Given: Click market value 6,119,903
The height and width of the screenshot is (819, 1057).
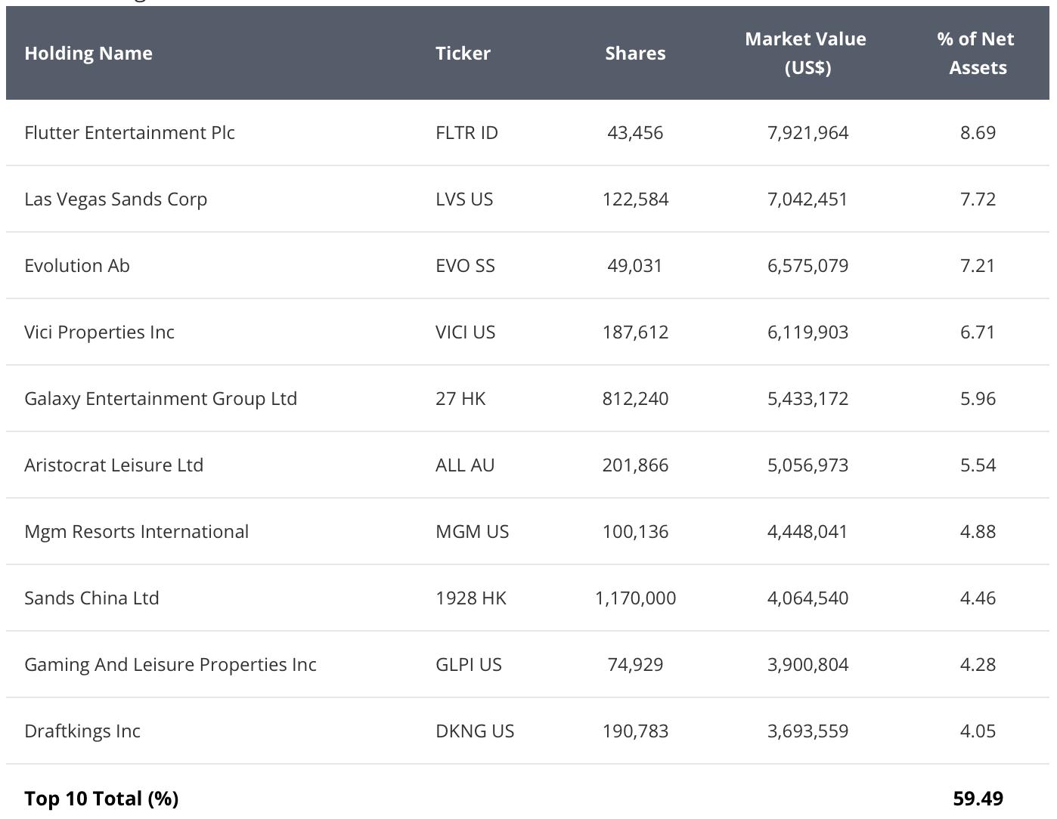Looking at the screenshot, I should [x=807, y=332].
